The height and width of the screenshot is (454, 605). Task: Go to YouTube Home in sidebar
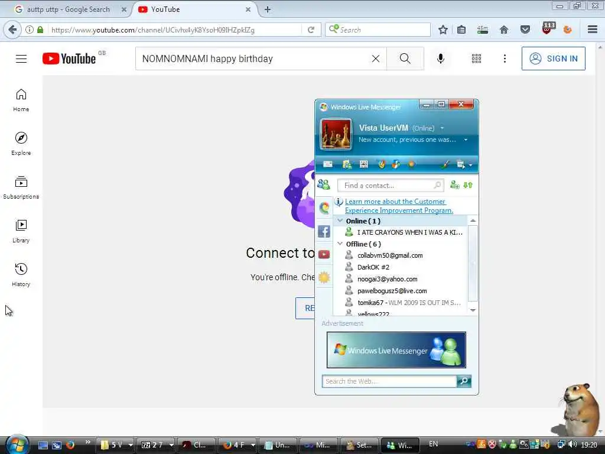21,100
